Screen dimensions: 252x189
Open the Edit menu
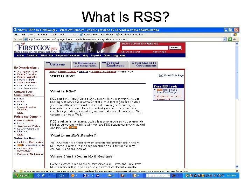tap(24, 35)
